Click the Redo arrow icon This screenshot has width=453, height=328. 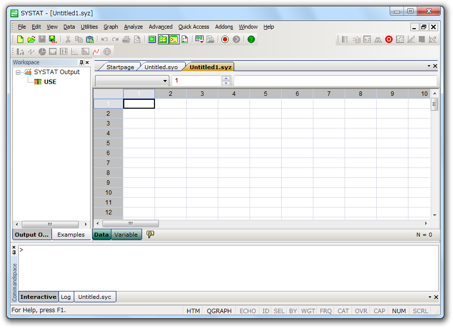pyautogui.click(x=115, y=39)
